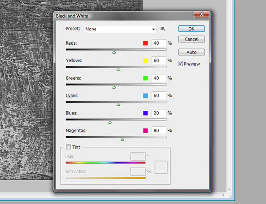The height and width of the screenshot is (204, 266).
Task: Close the Black and White dialog
Action: pos(201,14)
